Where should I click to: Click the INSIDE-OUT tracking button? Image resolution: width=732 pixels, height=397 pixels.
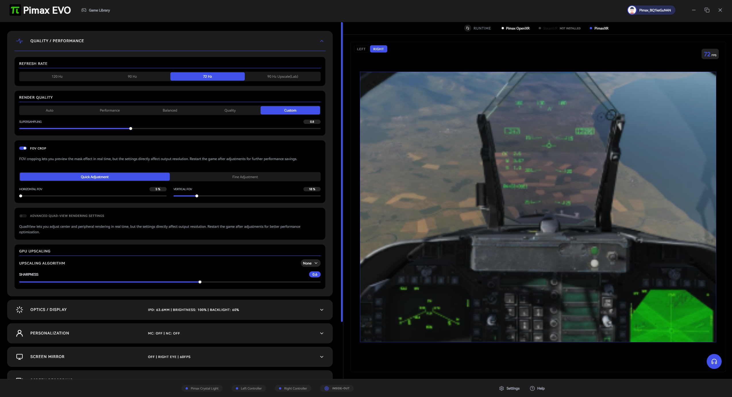pyautogui.click(x=337, y=388)
